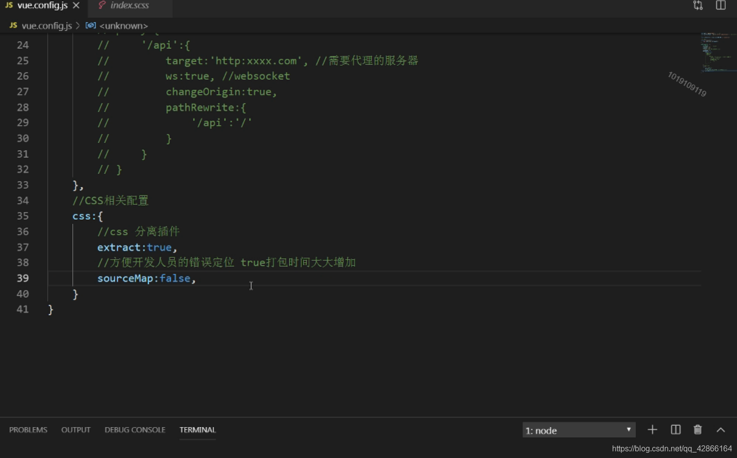Click the '//css 分离插件' comment
737x458 pixels.
pos(138,232)
